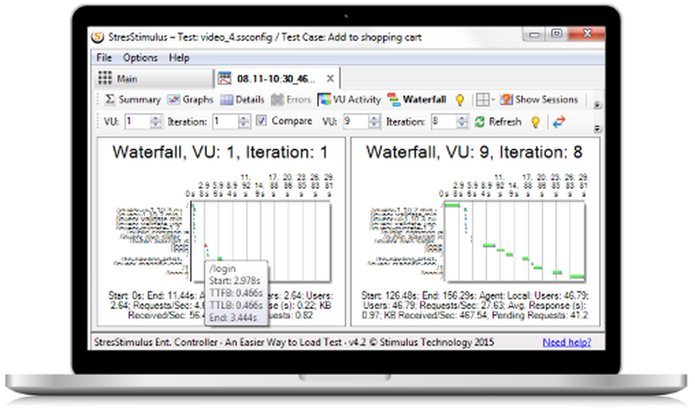The width and height of the screenshot is (695, 414).
Task: Click the compare VU spinner arrows
Action: [375, 122]
